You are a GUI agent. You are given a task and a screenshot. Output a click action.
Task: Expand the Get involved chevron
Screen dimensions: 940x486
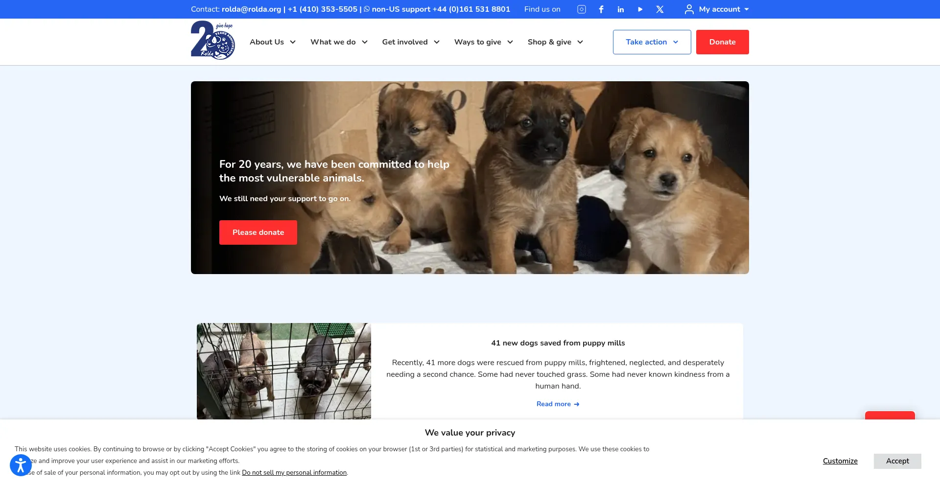(x=437, y=42)
